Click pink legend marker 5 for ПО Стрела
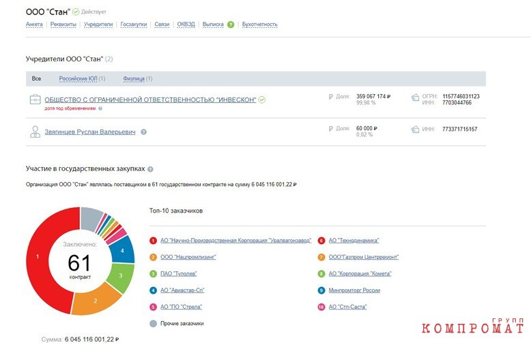The height and width of the screenshot is (347, 531). [153, 307]
